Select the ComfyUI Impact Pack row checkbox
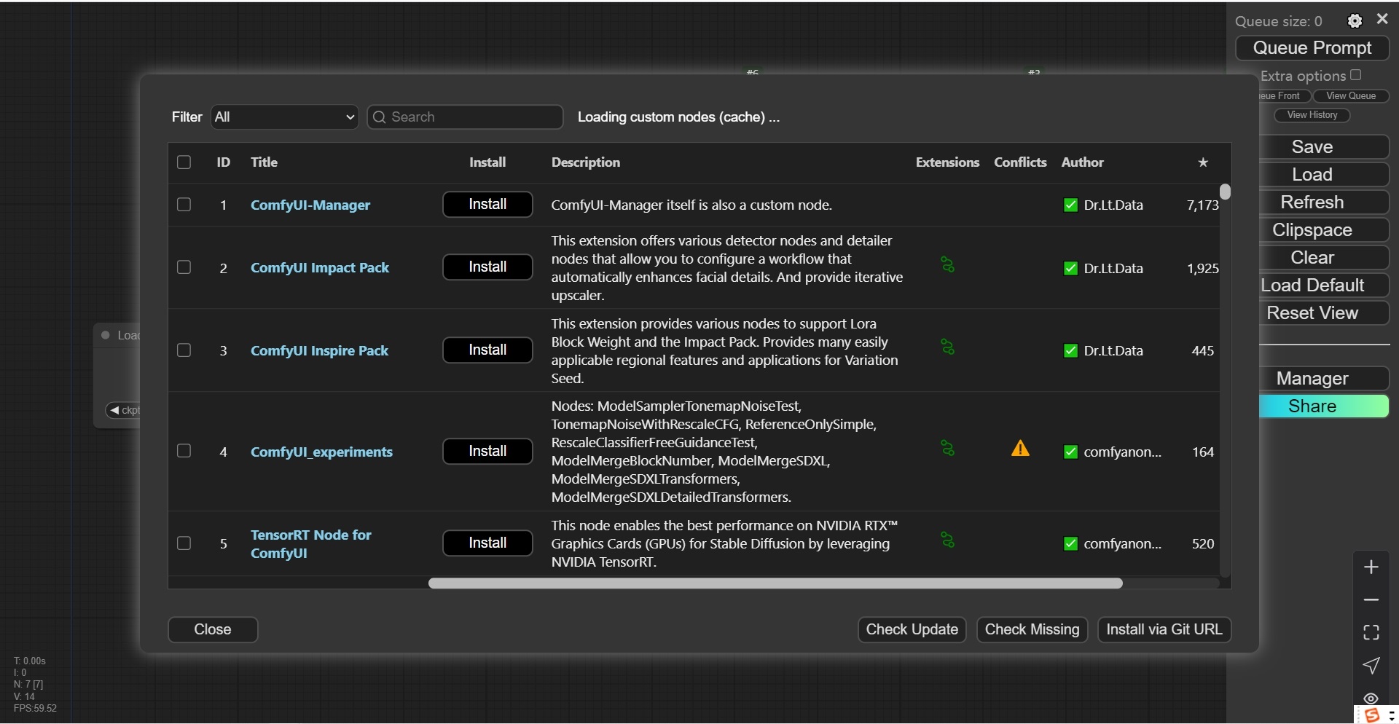The image size is (1399, 724). point(184,267)
